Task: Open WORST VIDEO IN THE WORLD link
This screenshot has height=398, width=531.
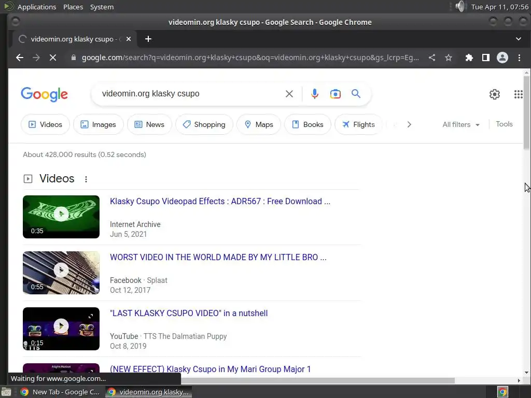Action: [218, 257]
